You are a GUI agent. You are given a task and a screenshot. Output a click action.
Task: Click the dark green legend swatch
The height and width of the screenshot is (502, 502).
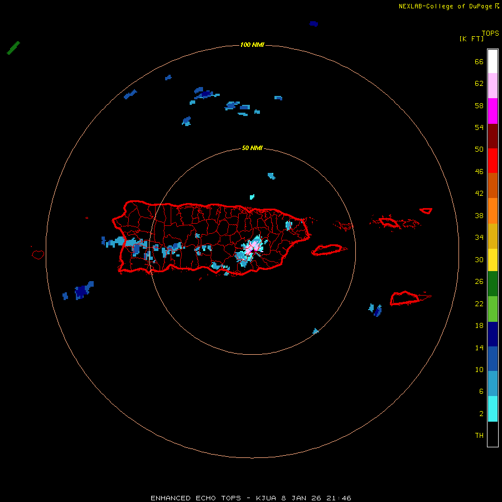click(x=493, y=284)
